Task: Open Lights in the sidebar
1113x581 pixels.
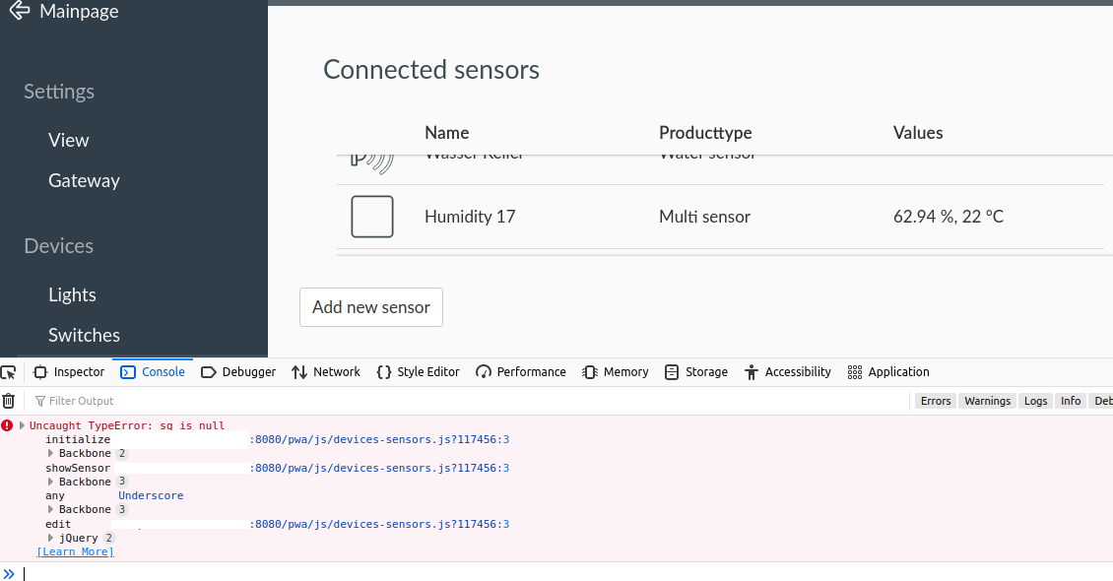Action: coord(72,294)
